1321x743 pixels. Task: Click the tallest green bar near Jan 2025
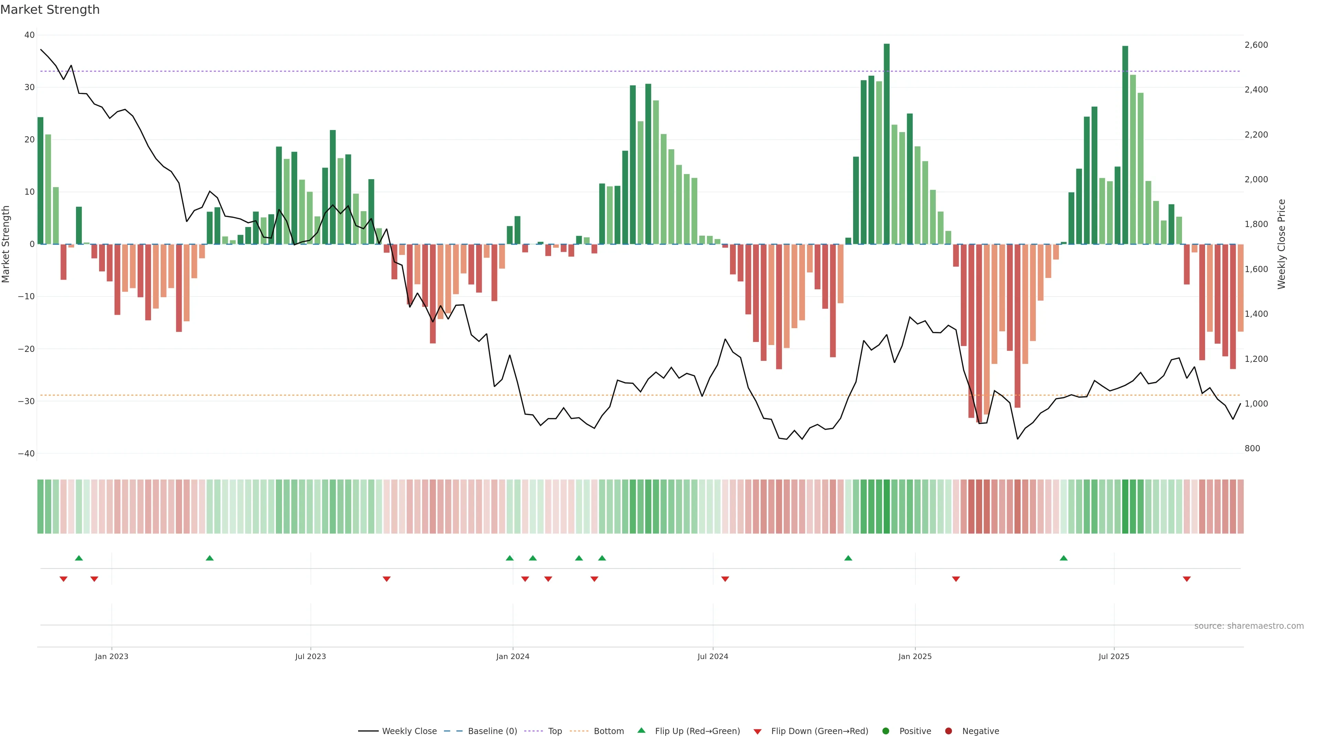[887, 143]
